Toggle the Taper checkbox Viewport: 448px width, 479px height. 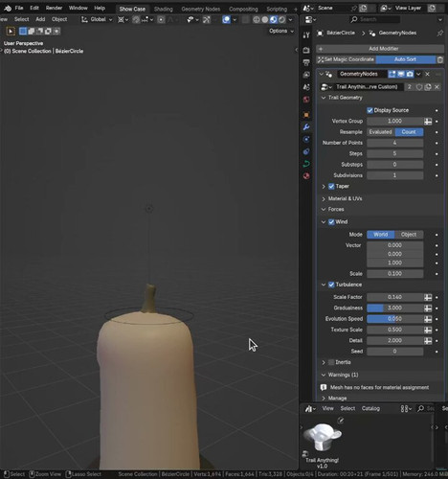coord(331,187)
